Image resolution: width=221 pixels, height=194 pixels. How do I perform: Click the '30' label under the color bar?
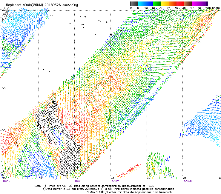click(x=176, y=8)
